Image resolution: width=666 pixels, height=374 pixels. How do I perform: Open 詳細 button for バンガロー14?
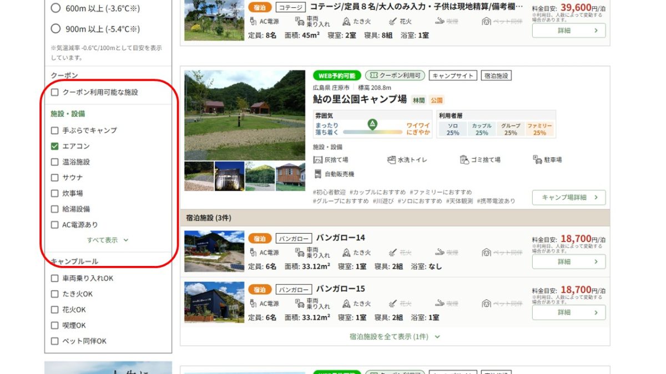click(568, 262)
